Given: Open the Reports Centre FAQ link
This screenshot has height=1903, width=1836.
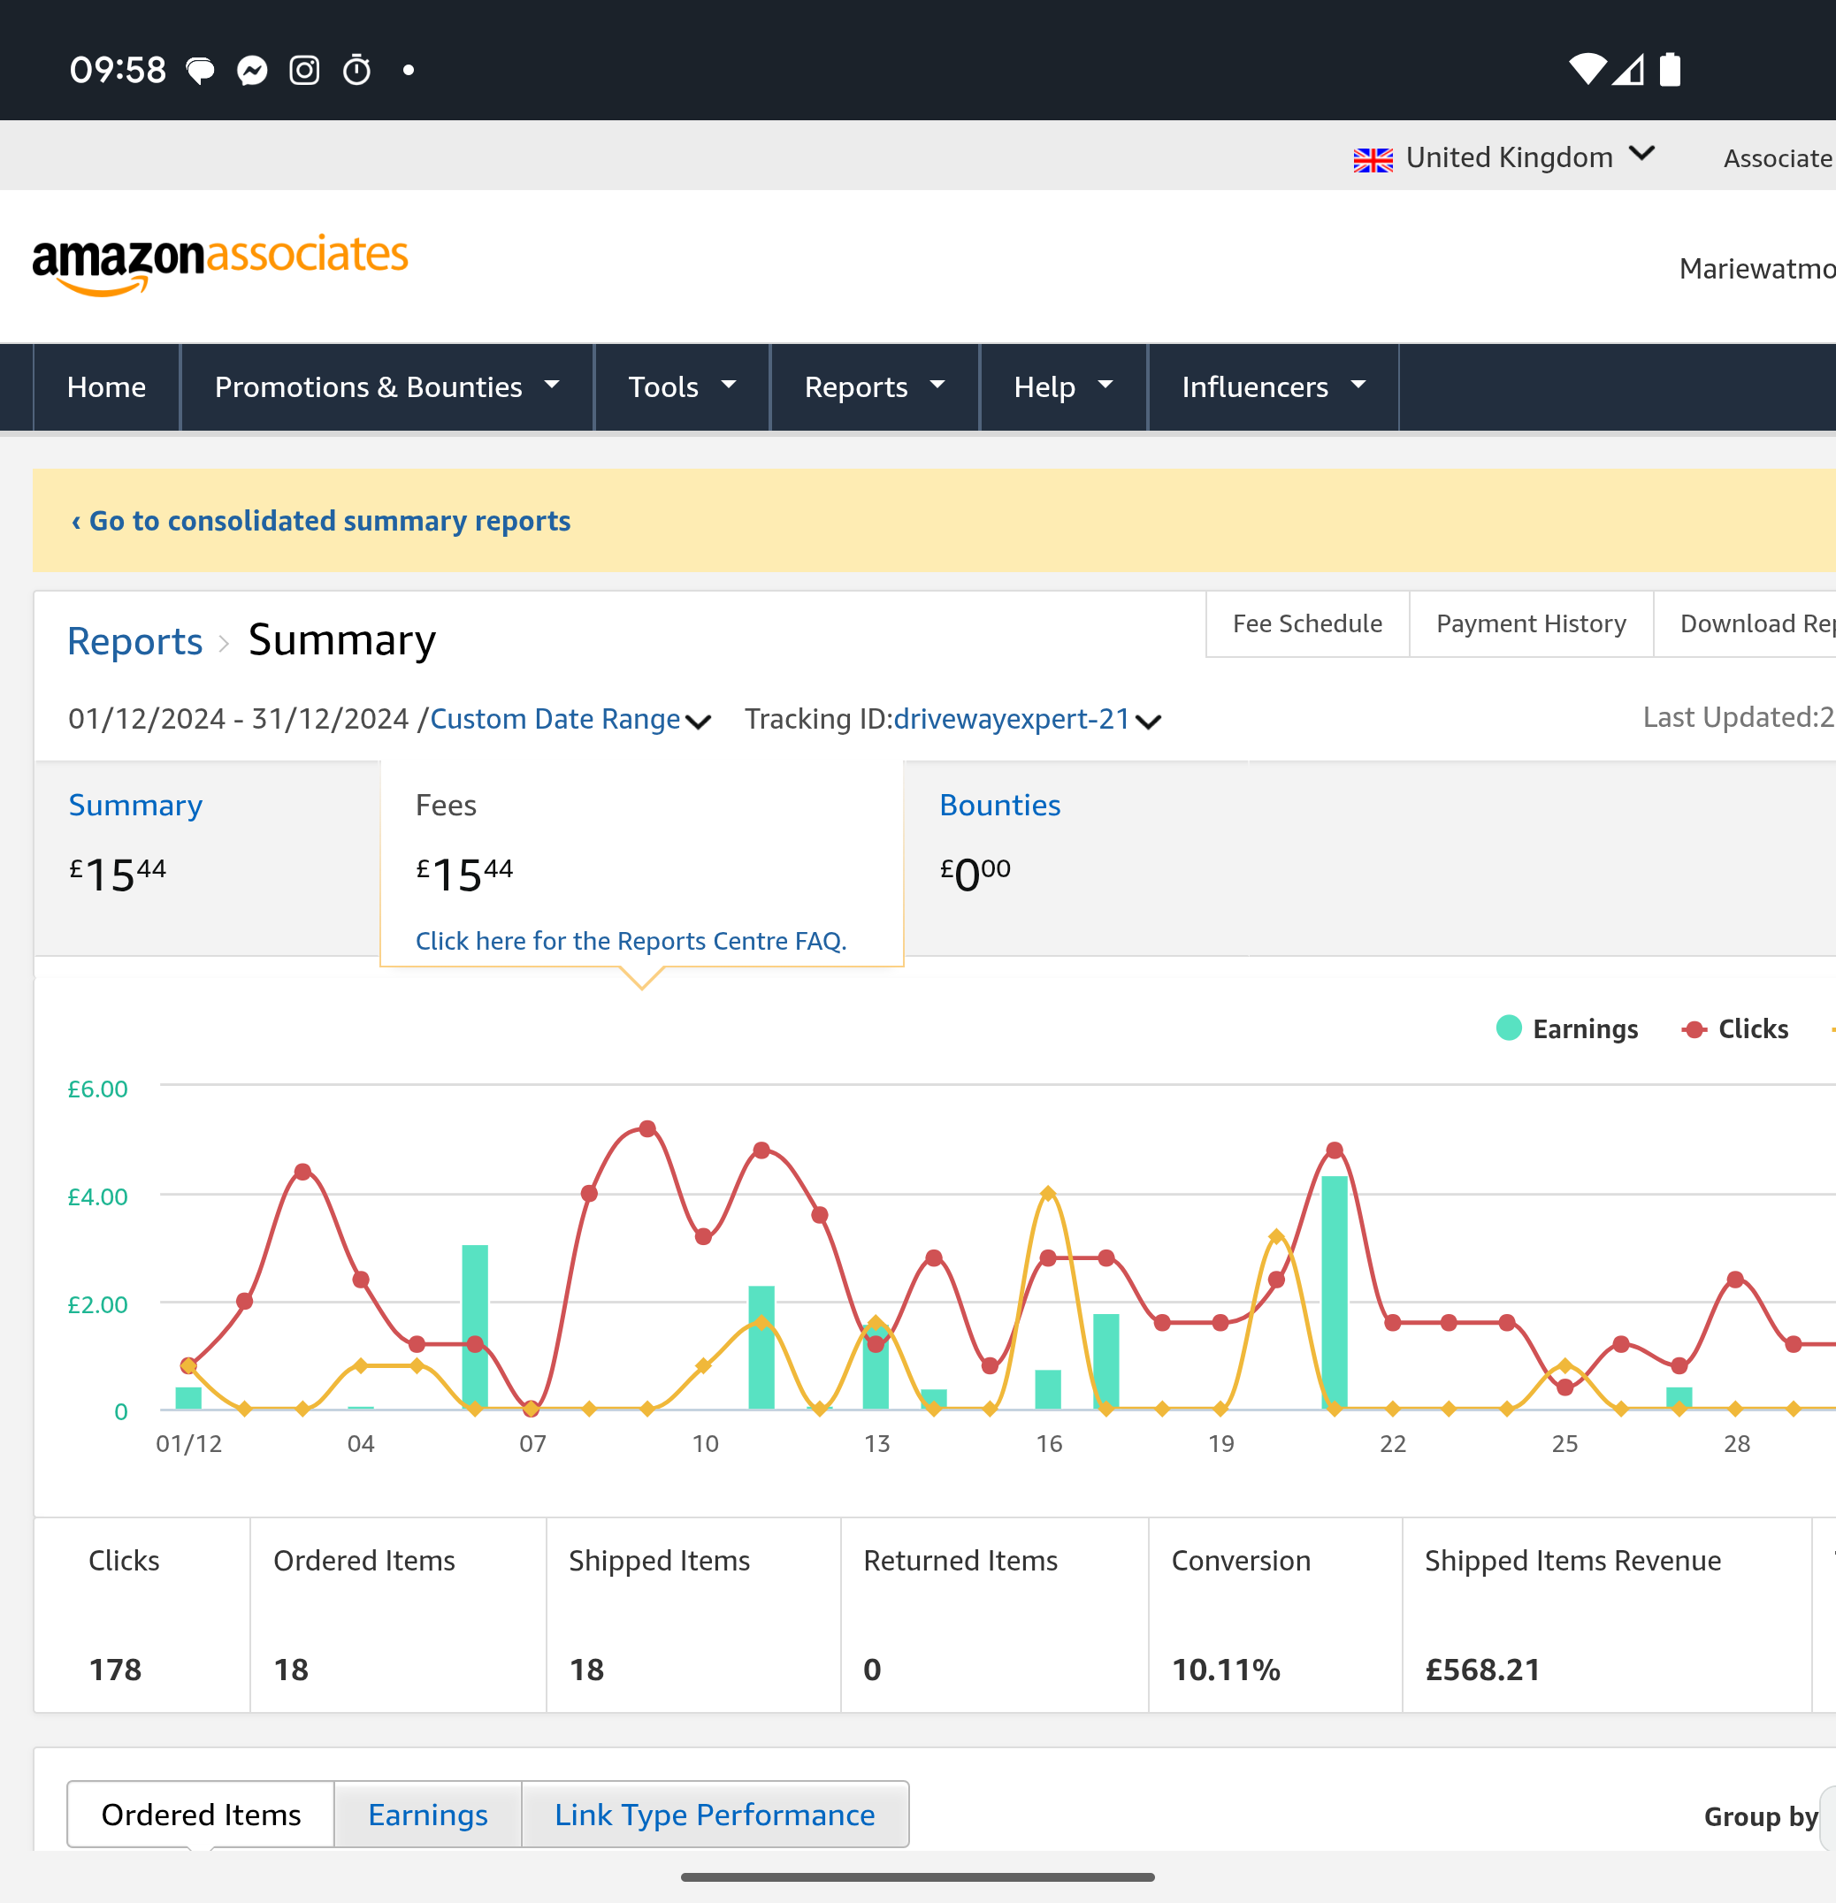Looking at the screenshot, I should coord(631,940).
